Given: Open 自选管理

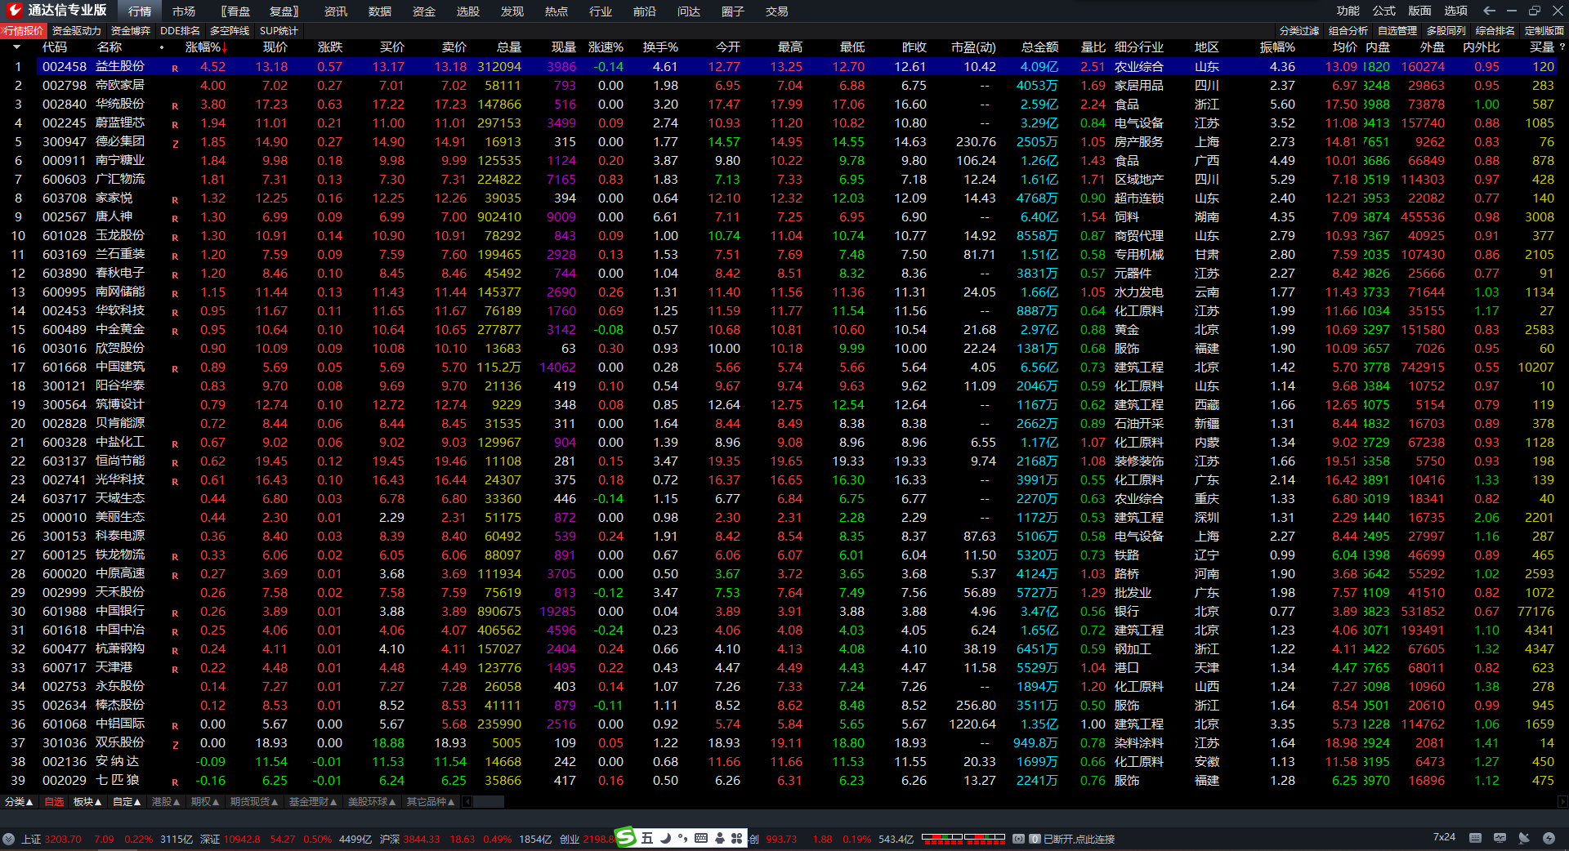Looking at the screenshot, I should point(1397,31).
